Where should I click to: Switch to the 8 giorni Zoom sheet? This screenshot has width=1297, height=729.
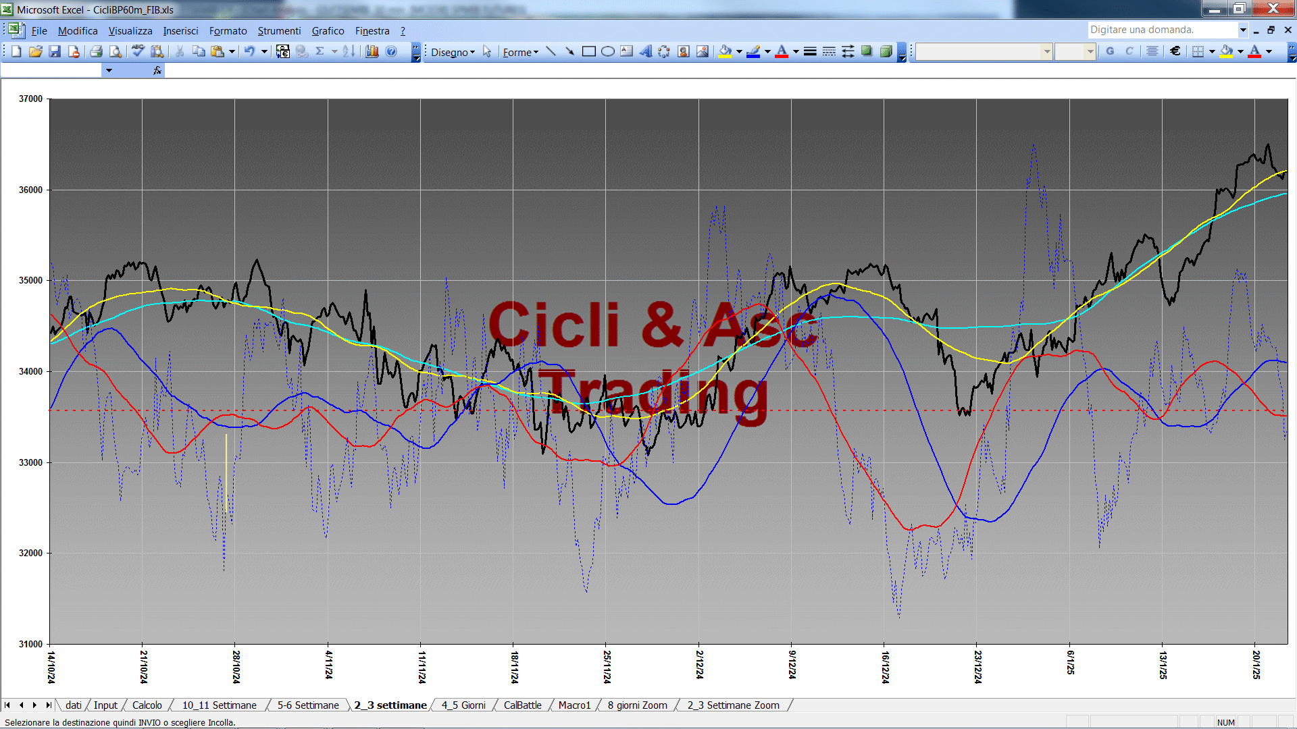tap(637, 705)
